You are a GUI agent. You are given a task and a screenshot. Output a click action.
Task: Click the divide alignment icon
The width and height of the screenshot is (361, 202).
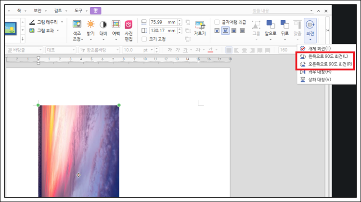[x=268, y=50]
